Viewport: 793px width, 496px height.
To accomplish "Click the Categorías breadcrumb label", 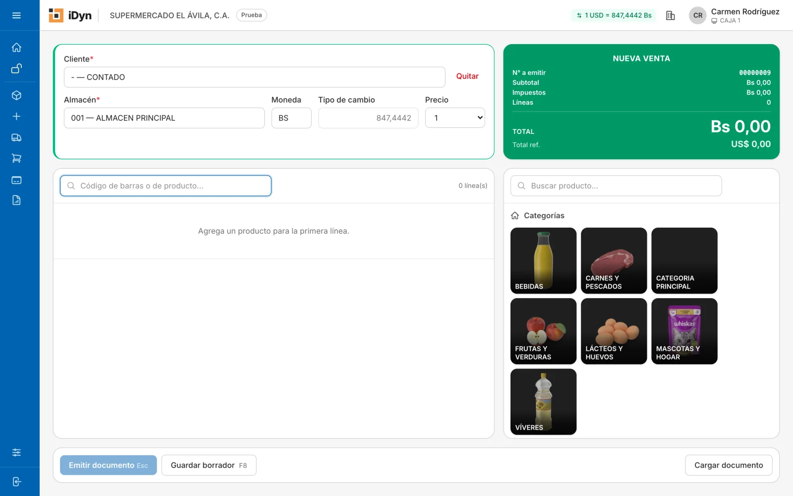I will (x=544, y=215).
